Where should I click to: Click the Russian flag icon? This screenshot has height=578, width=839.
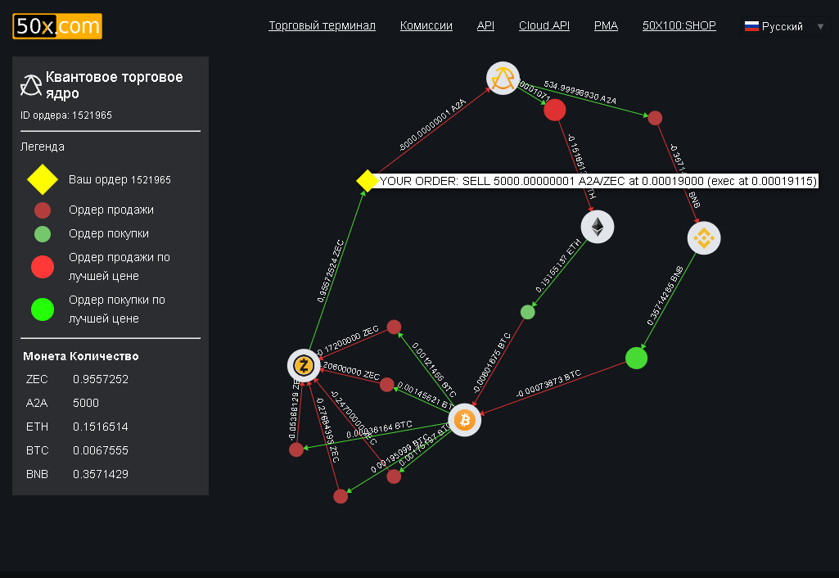coord(751,25)
